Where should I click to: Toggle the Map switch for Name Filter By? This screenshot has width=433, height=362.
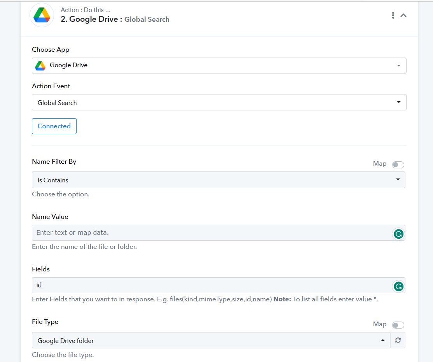tap(398, 165)
